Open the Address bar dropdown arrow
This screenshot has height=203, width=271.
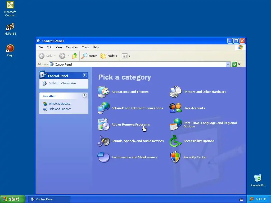[x=228, y=64]
